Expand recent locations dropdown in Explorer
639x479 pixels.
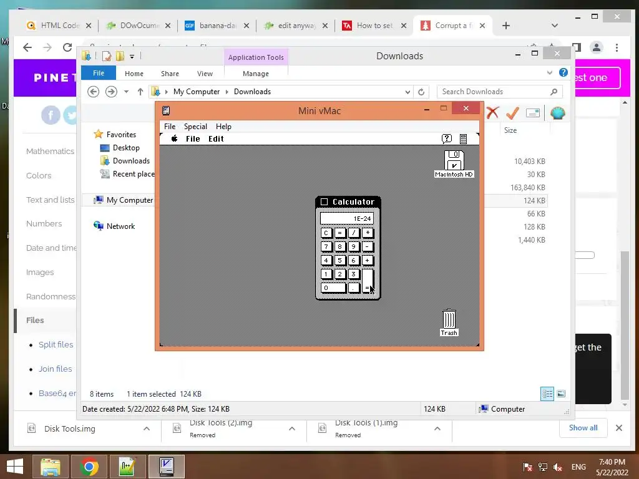tap(126, 92)
